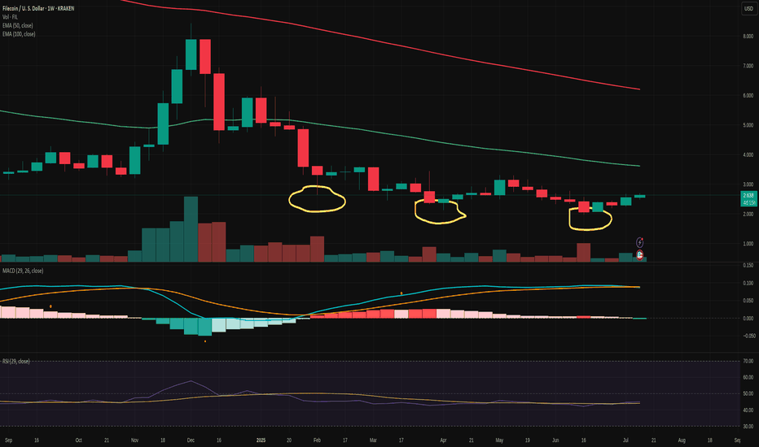Click the 7.000 price axis label
The height and width of the screenshot is (447, 759).
(748, 66)
